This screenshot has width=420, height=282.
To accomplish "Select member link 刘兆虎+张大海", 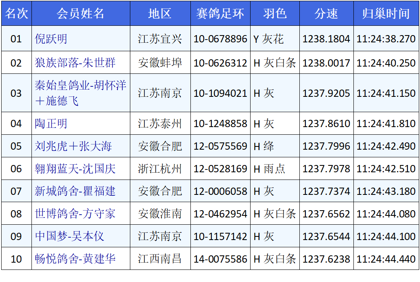I will tap(73, 146).
